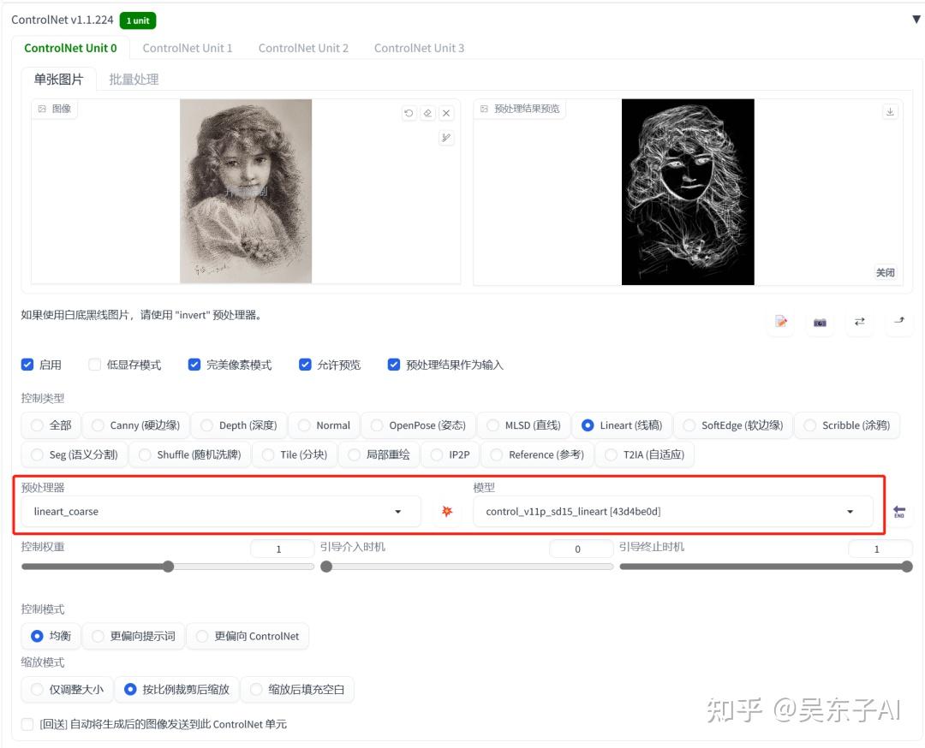
Task: Click the 关闭 button to close preview
Action: coord(886,272)
